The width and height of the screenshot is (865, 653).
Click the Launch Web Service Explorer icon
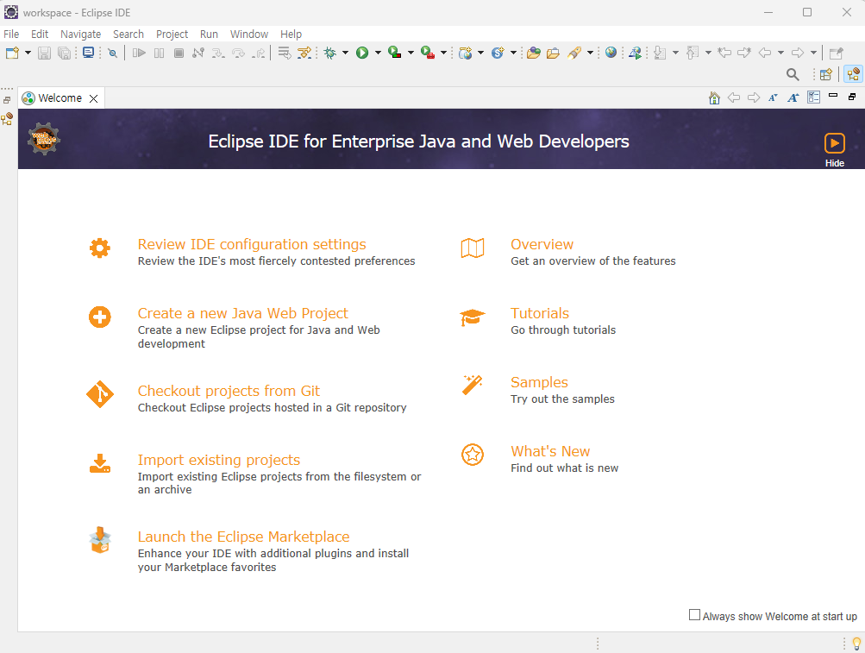635,53
